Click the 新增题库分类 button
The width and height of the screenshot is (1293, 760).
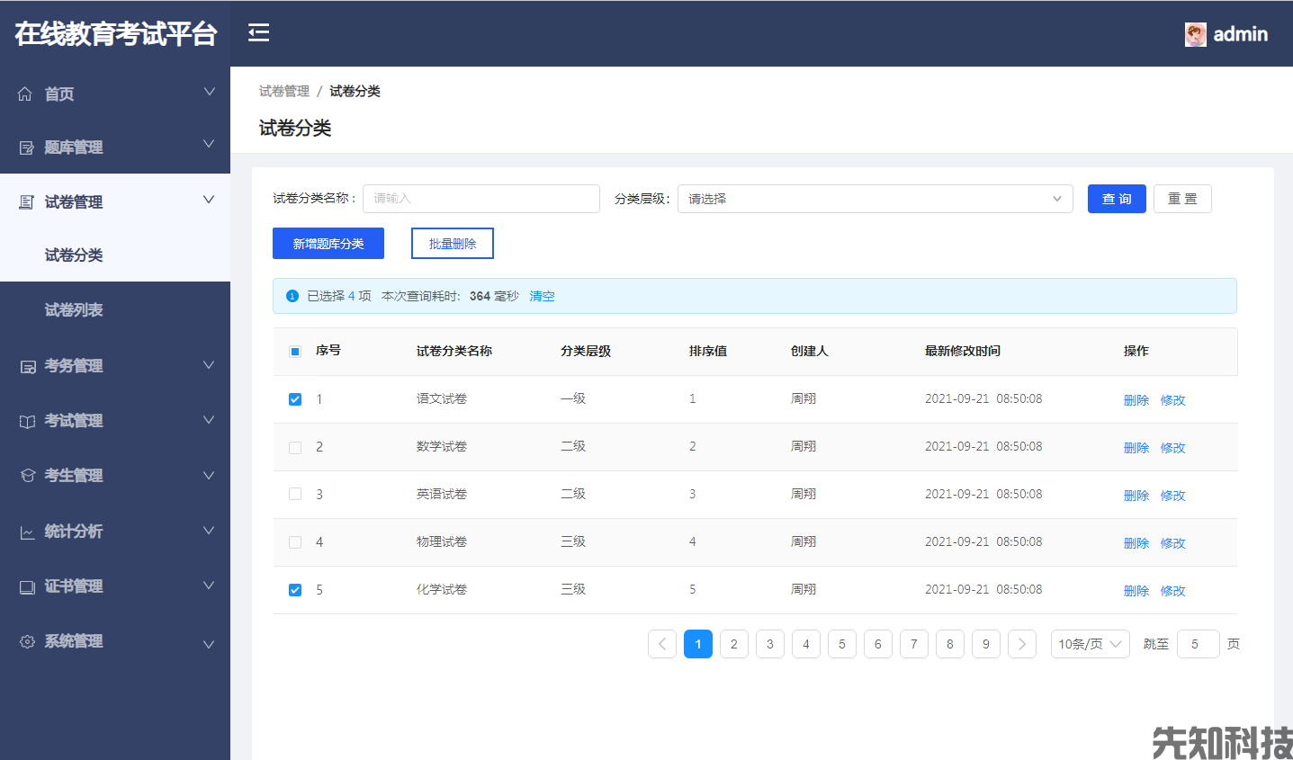coord(328,244)
